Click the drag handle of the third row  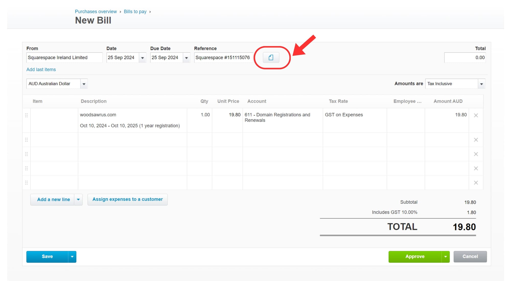point(26,154)
